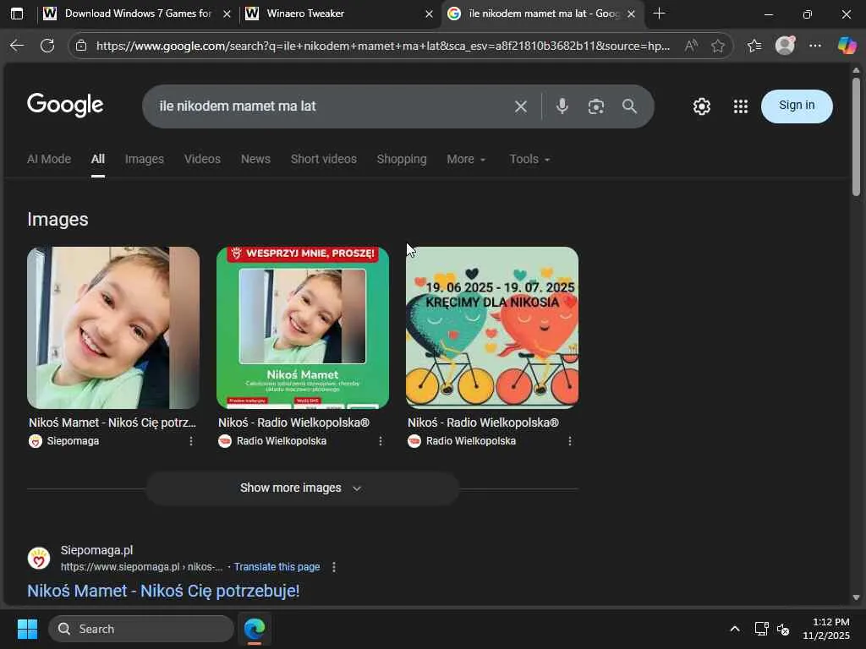Viewport: 866px width, 649px height.
Task: Open the Windows Start menu
Action: [x=27, y=629]
